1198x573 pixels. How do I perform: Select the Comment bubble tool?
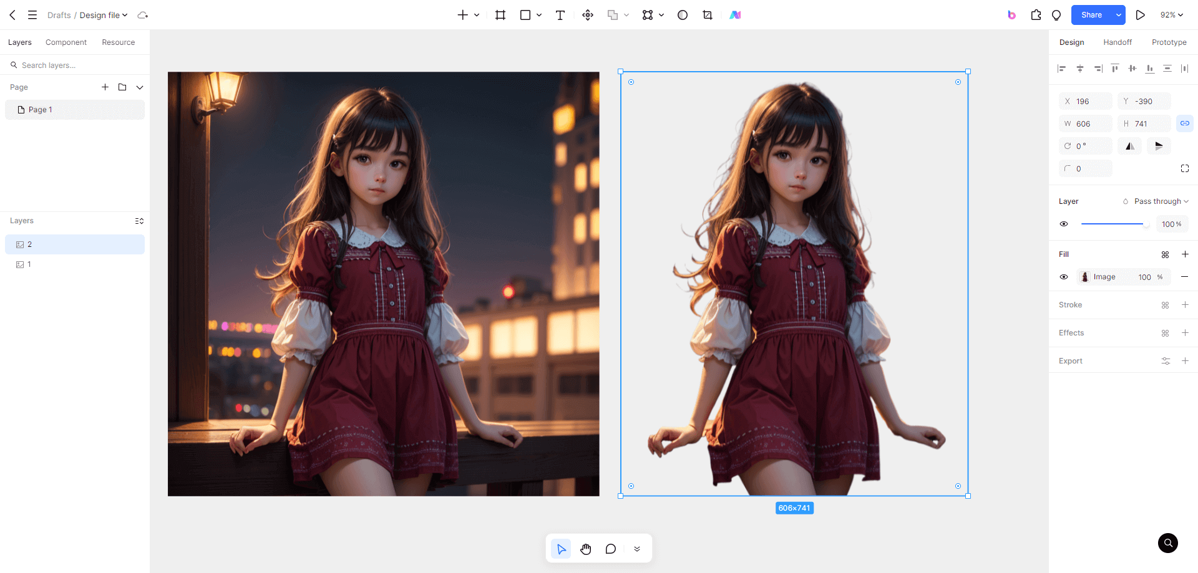pyautogui.click(x=611, y=549)
